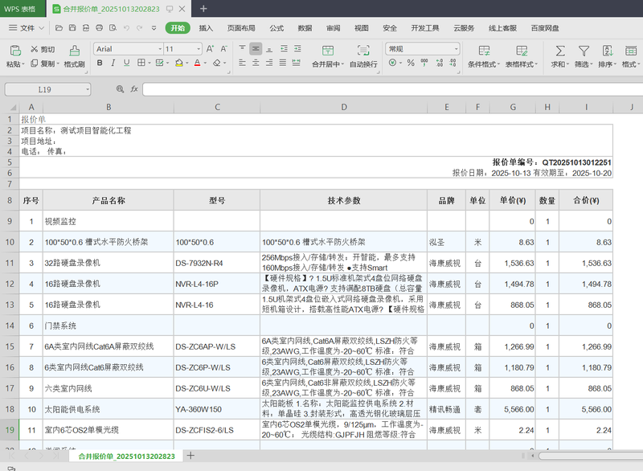Open the Formulas (公式) ribbon tab
The image size is (643, 471).
coord(276,28)
